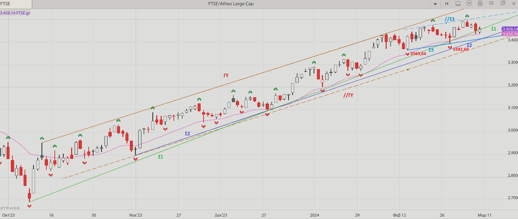Click the blue //Σ3 label
This screenshot has width=518, height=219.
click(x=450, y=19)
